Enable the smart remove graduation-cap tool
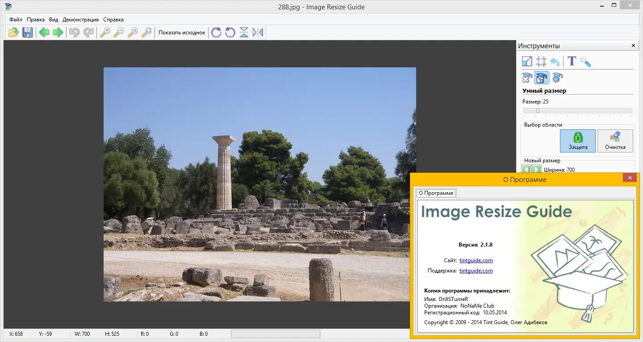The image size is (643, 342). [527, 78]
